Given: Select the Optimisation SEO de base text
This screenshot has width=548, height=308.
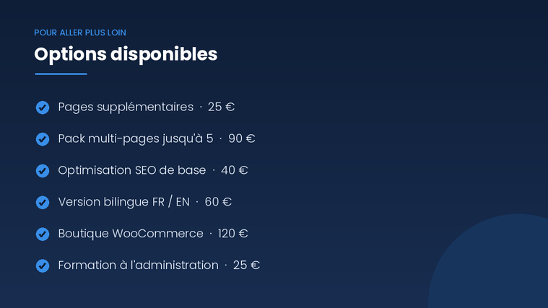Looking at the screenshot, I should 132,170.
